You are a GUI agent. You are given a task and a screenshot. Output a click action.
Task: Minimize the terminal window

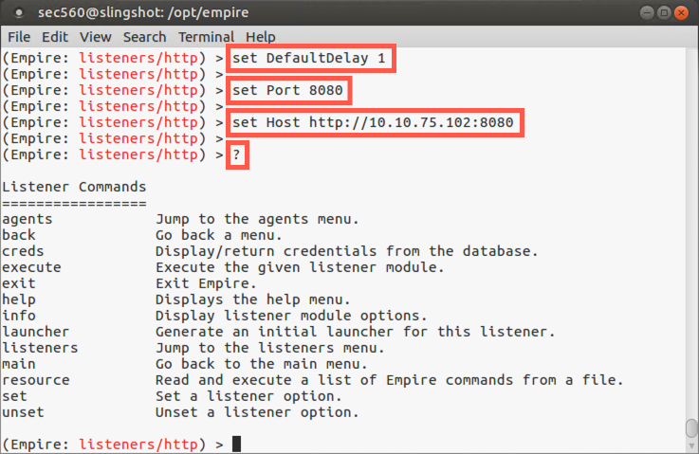tap(647, 12)
